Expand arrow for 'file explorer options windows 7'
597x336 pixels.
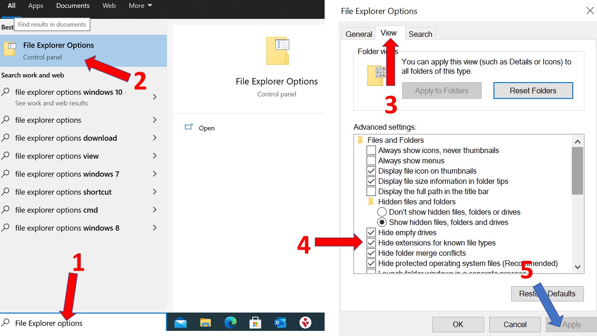coord(155,174)
